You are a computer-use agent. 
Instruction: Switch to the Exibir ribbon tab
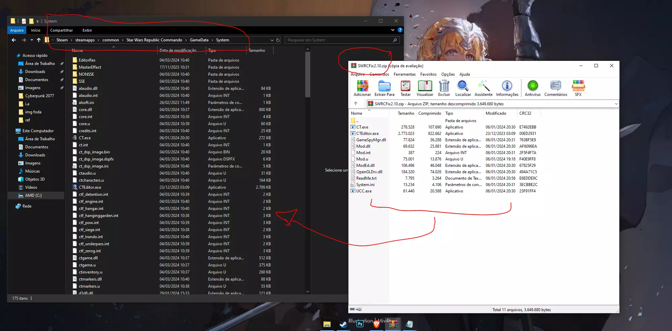tap(87, 30)
